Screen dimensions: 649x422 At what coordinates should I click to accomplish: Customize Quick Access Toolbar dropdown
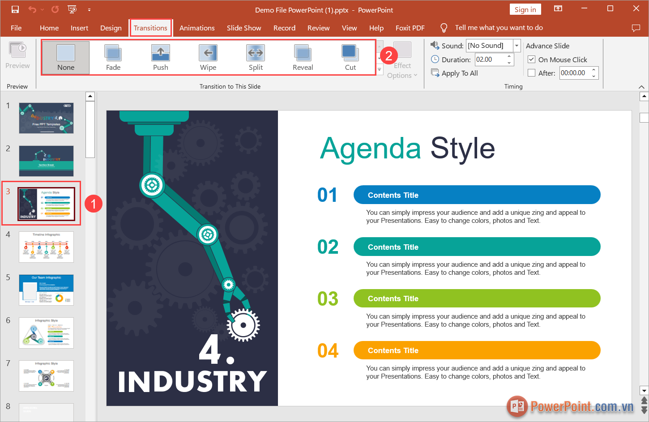89,9
